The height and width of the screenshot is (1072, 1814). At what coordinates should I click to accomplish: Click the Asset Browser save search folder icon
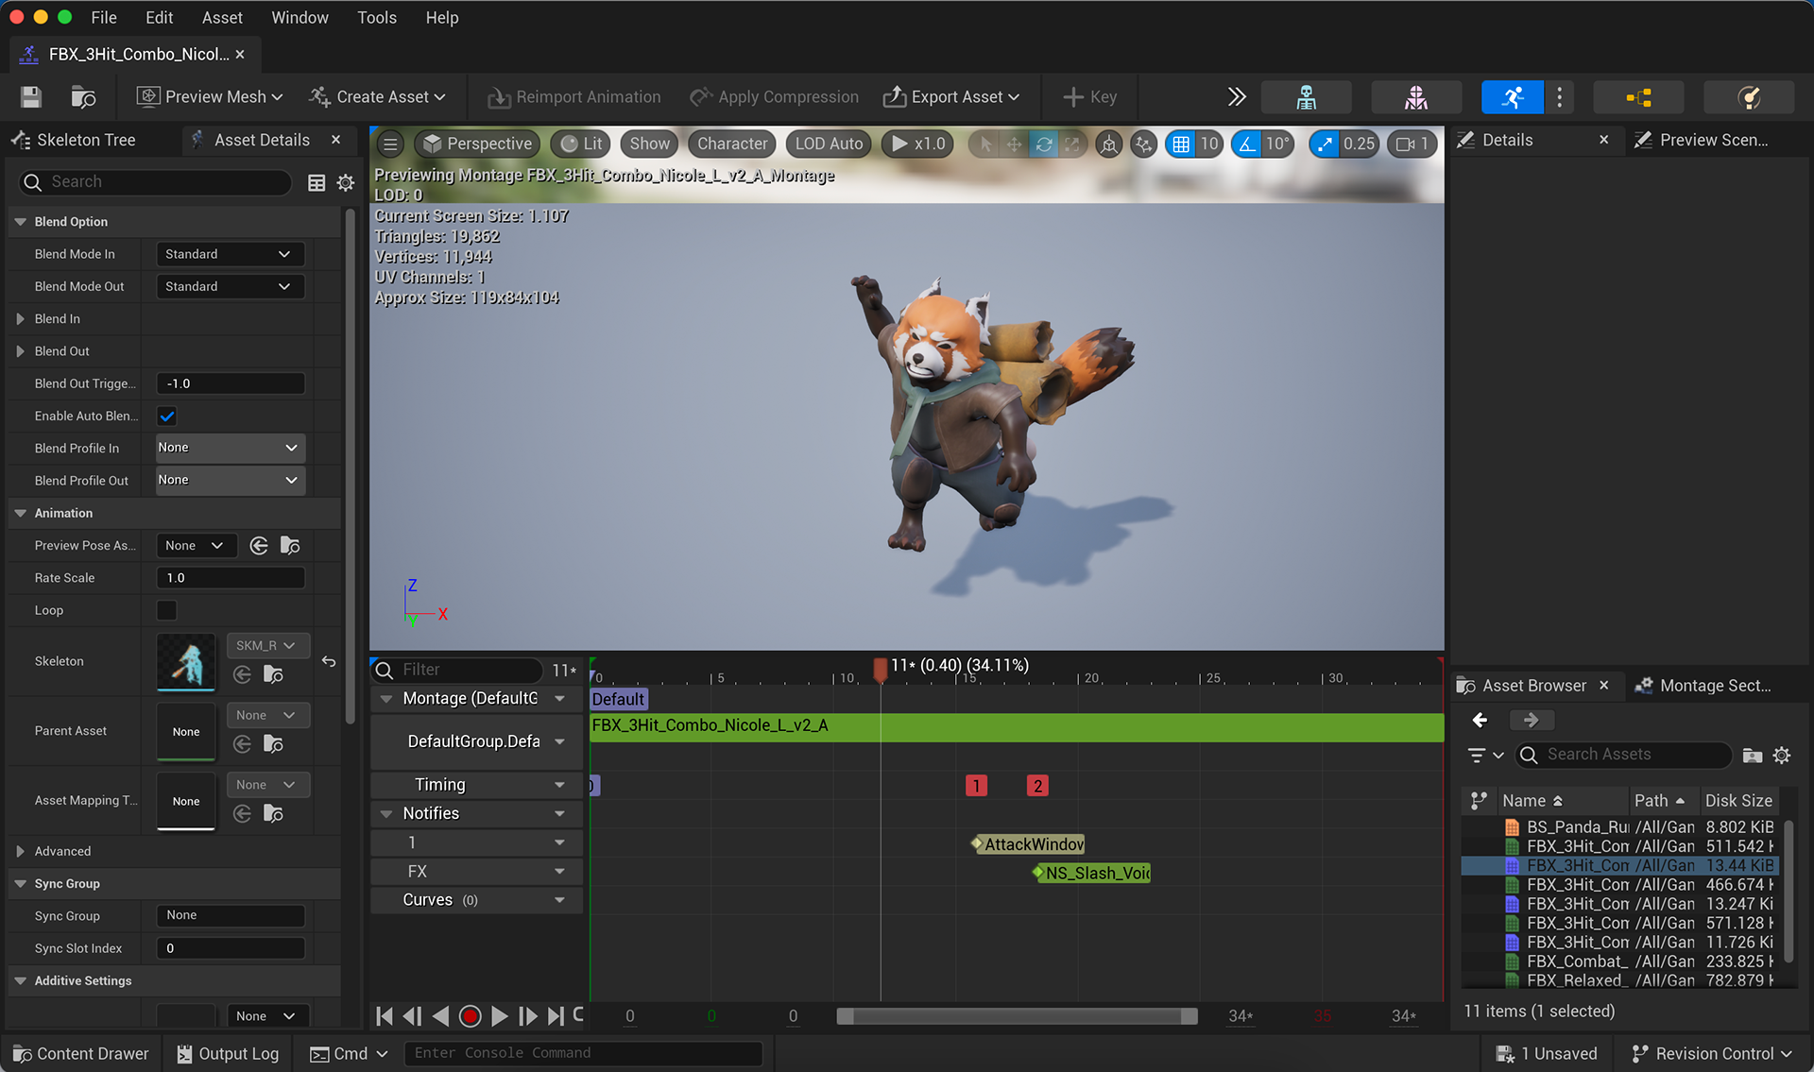pyautogui.click(x=1753, y=755)
